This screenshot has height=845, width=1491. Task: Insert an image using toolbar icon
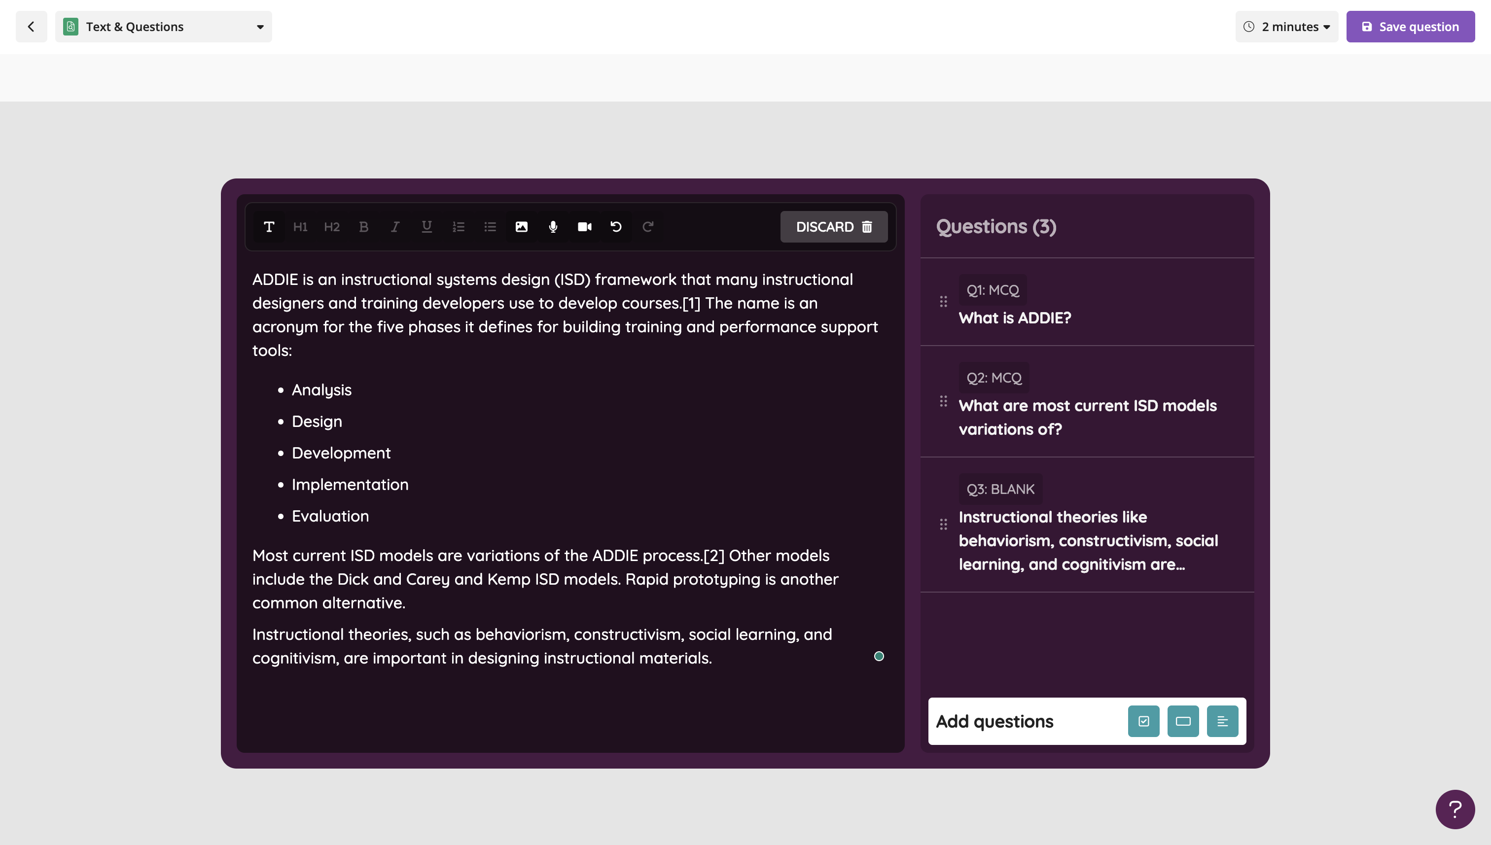click(x=521, y=227)
